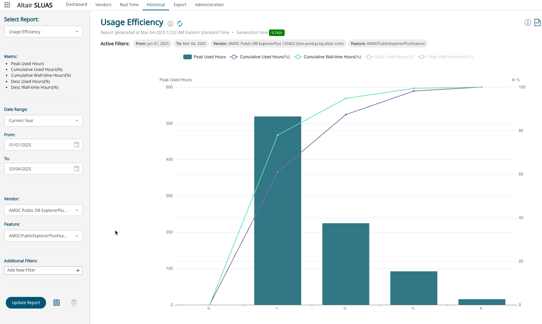Click the top-right chart info icon
Image resolution: width=542 pixels, height=324 pixels.
tap(528, 23)
